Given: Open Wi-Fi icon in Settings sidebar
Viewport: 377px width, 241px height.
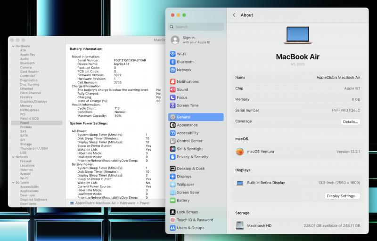Looking at the screenshot, I should (x=172, y=54).
